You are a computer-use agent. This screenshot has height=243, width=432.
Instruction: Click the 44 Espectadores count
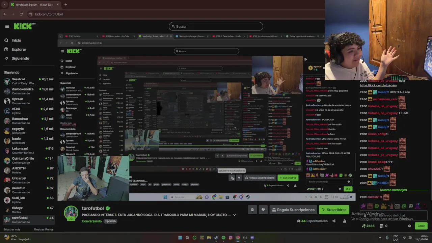pyautogui.click(x=312, y=221)
